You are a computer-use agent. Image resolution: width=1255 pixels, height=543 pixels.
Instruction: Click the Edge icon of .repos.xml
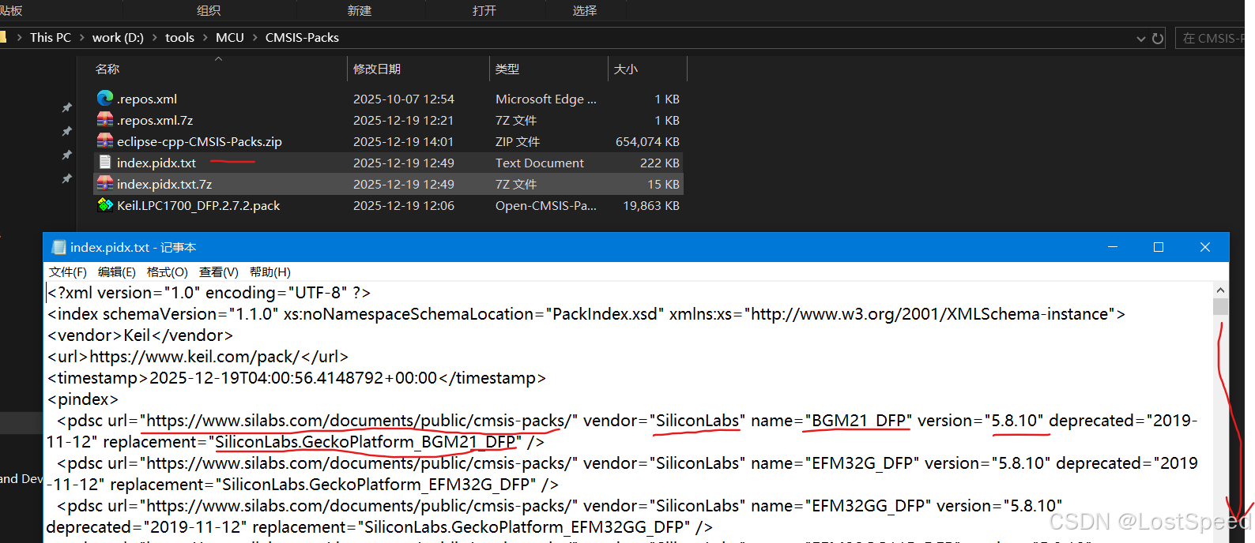[x=105, y=98]
